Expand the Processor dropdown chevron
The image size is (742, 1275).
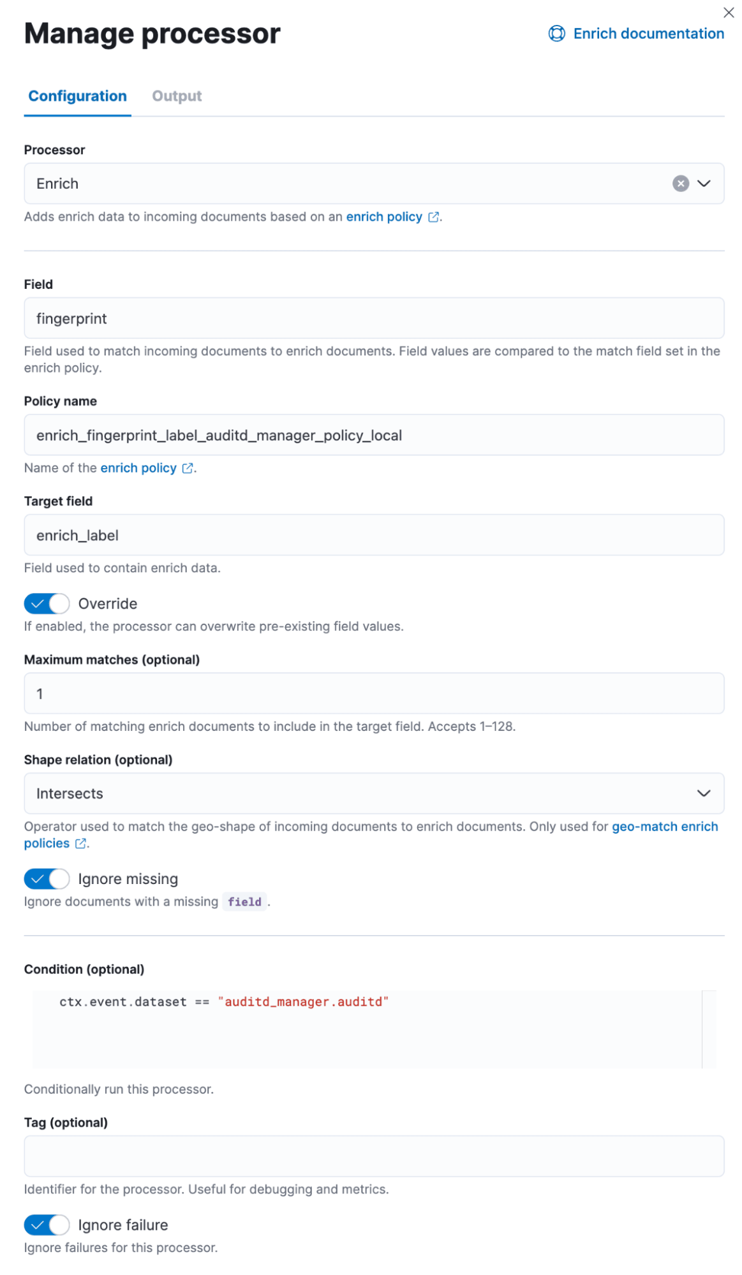(704, 184)
